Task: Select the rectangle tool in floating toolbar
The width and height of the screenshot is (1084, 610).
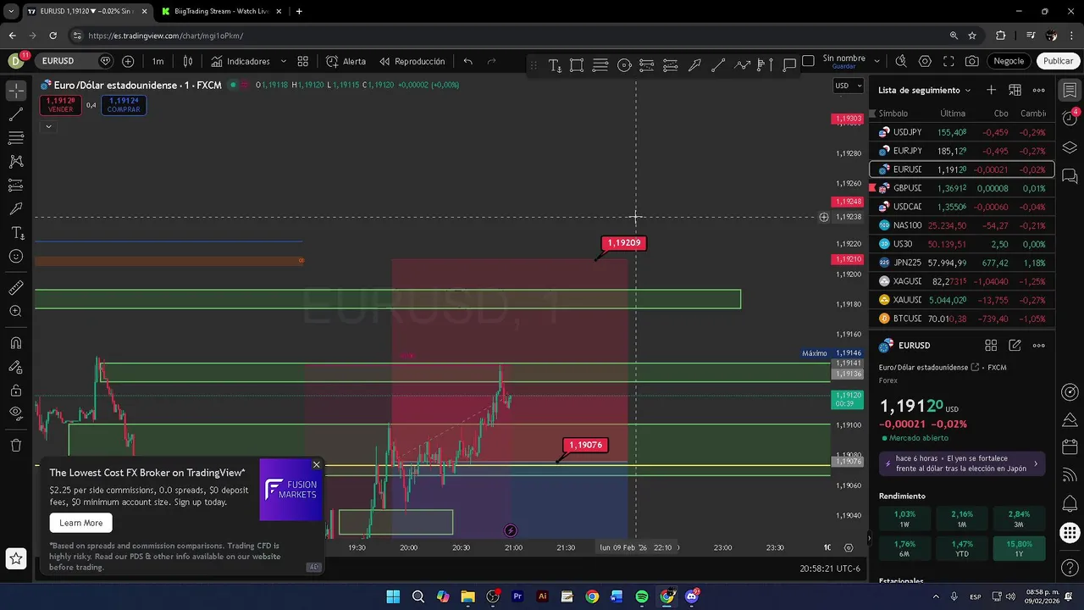Action: click(577, 65)
